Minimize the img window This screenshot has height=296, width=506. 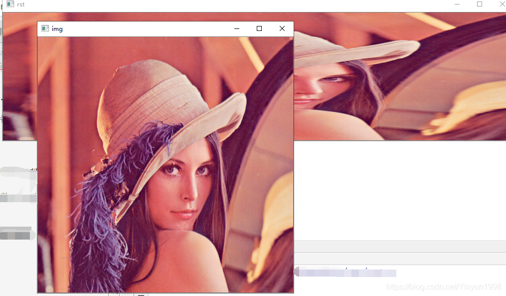[237, 28]
